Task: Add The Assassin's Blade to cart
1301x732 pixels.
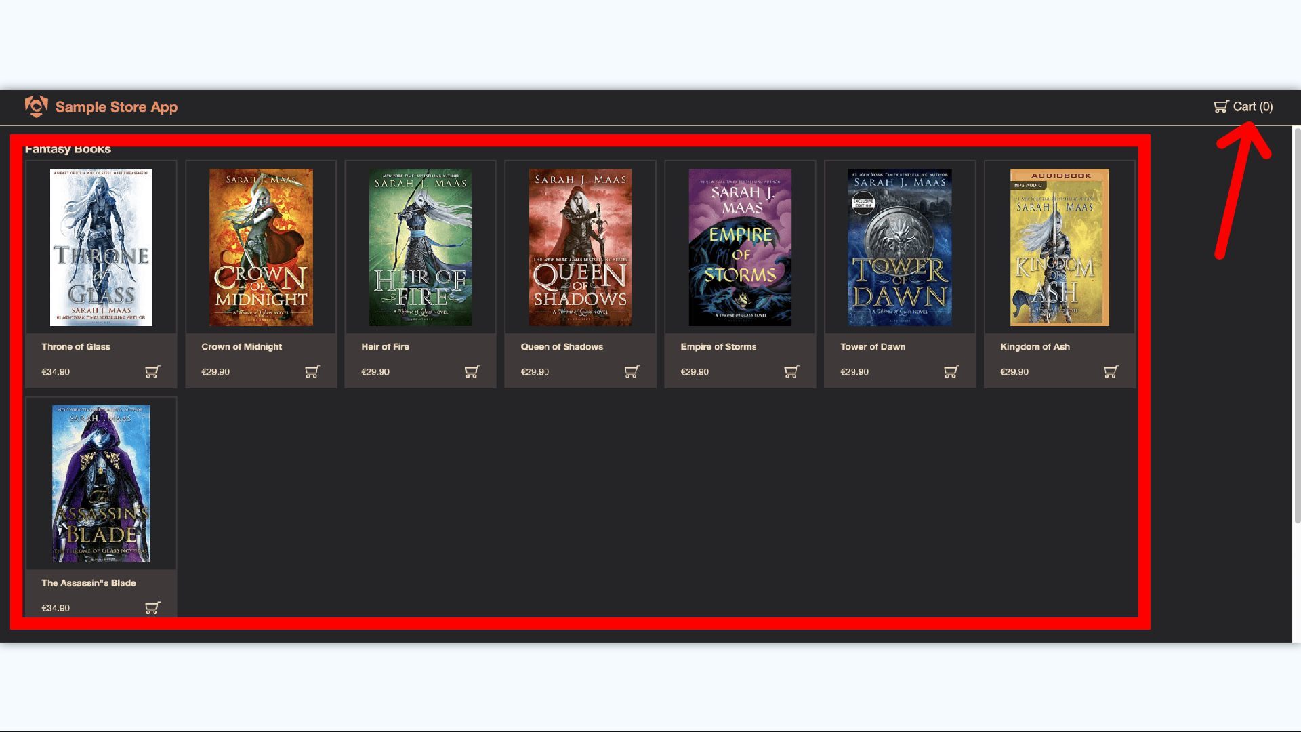Action: (x=152, y=607)
